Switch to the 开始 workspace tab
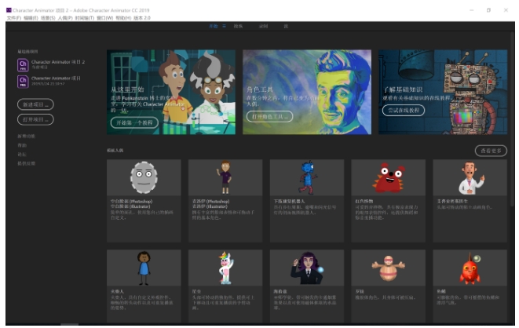Image resolution: width=519 pixels, height=328 pixels. [214, 26]
